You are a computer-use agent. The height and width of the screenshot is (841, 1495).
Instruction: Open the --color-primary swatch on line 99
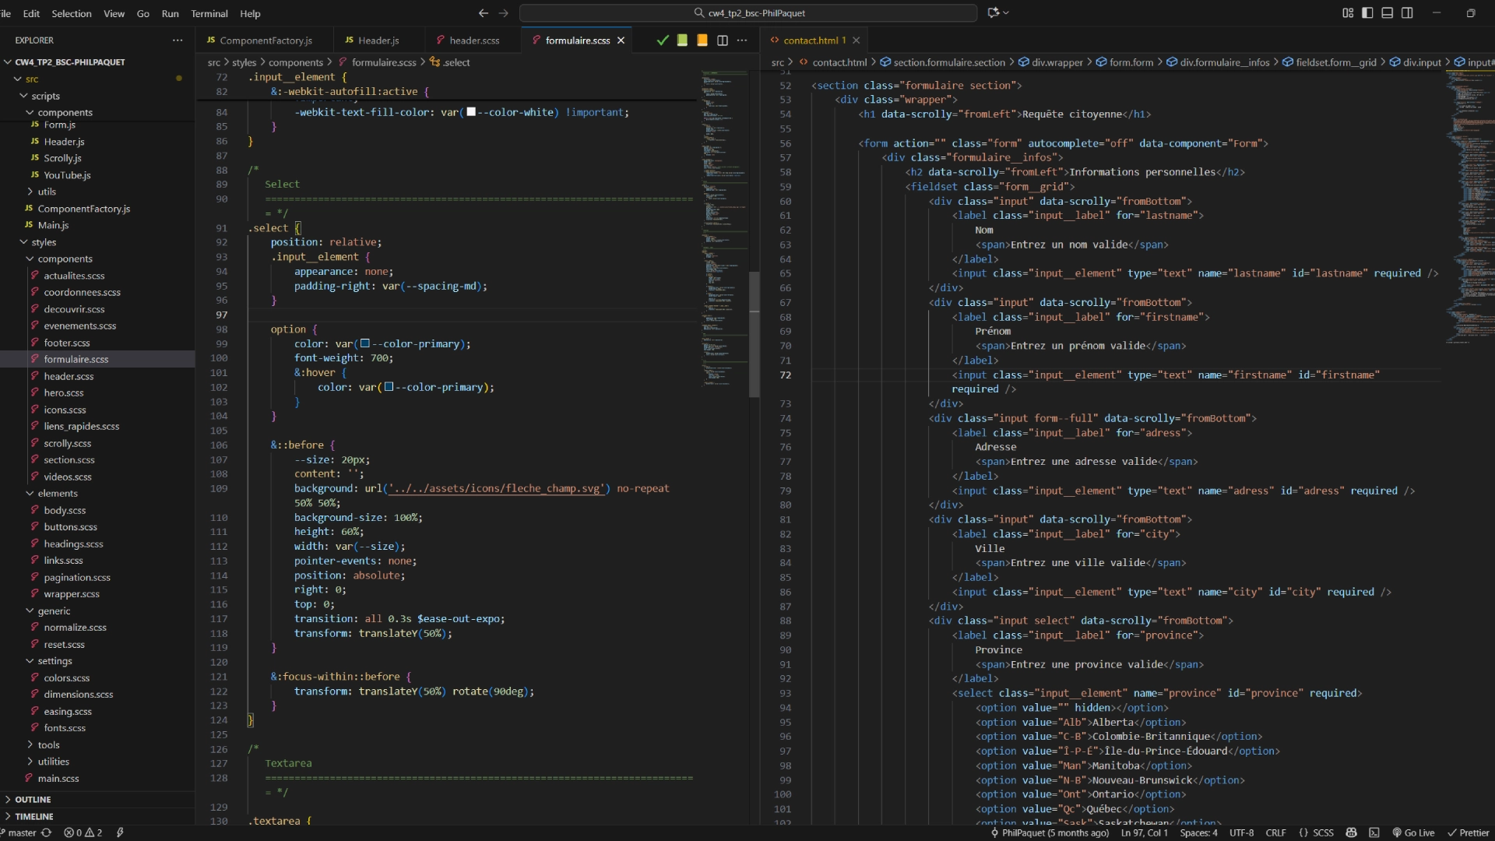[365, 343]
